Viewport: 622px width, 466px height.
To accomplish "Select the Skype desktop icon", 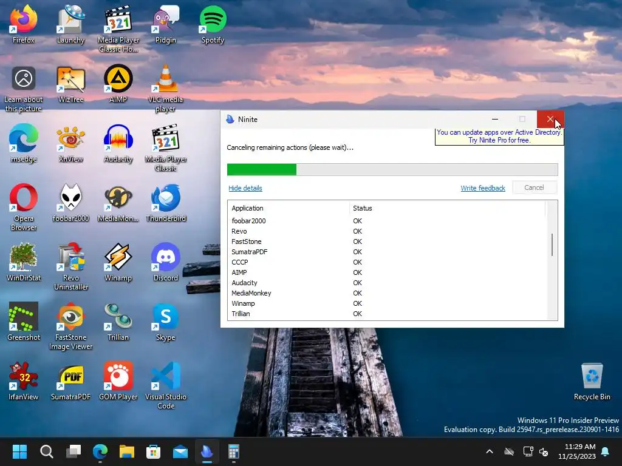I will tap(165, 322).
